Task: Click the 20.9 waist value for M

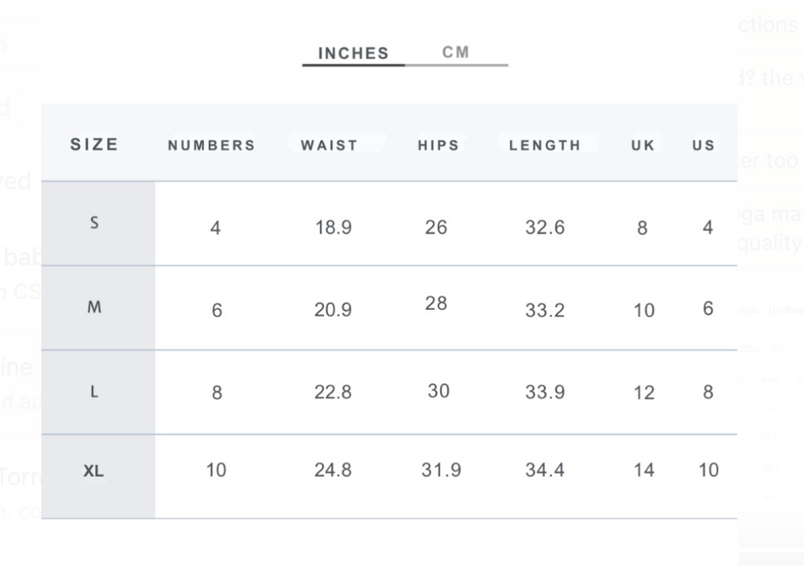Action: 334,310
